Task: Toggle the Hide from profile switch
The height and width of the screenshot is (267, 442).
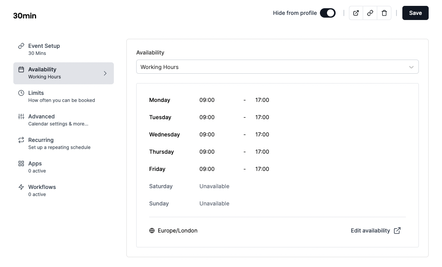Action: (x=327, y=13)
